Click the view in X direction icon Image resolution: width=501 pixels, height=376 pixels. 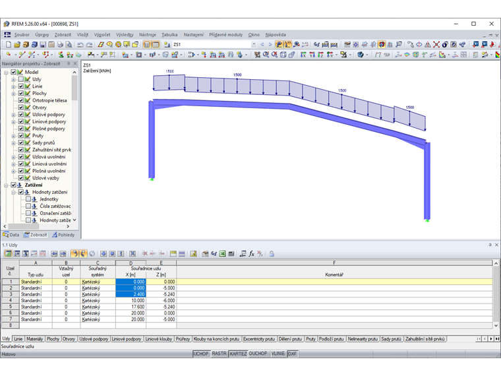[x=303, y=55]
